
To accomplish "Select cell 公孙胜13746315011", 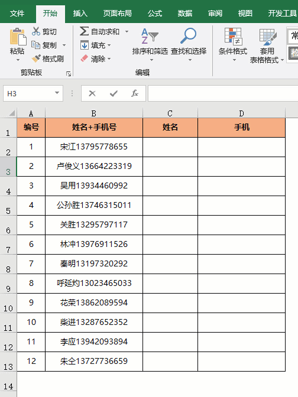I will click(94, 206).
